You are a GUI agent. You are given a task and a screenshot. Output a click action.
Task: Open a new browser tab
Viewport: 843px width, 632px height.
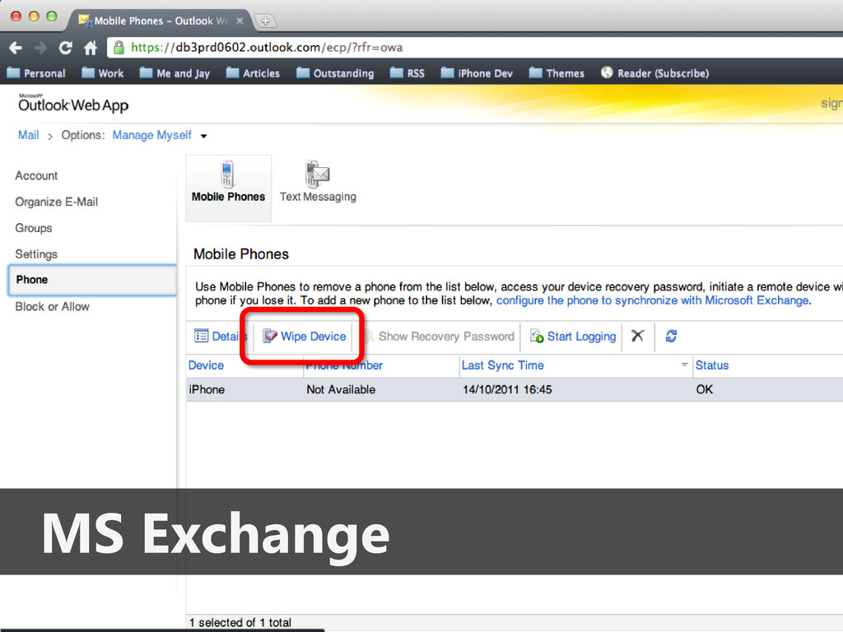tap(266, 21)
